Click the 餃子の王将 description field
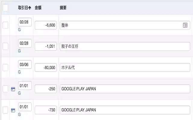 tap(125, 46)
